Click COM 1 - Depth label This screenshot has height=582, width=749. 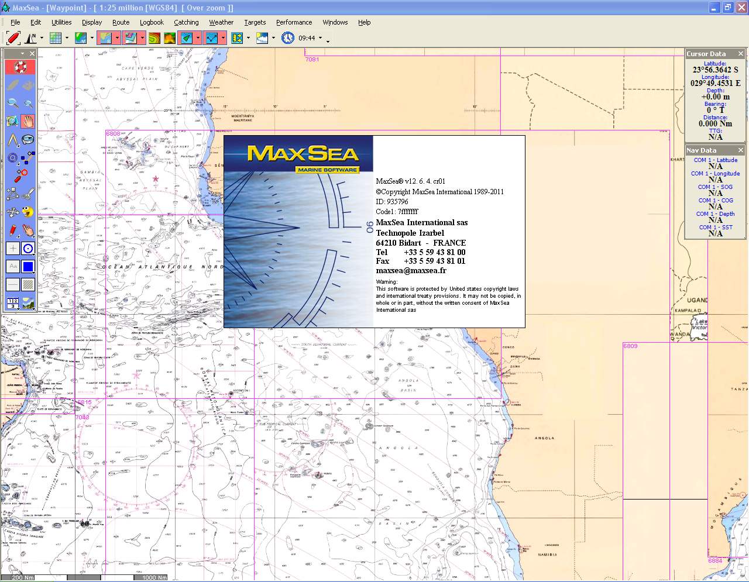(715, 213)
